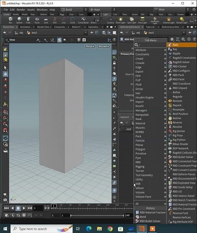Click the Windows taskbar search box
The width and height of the screenshot is (197, 233).
tap(41, 229)
